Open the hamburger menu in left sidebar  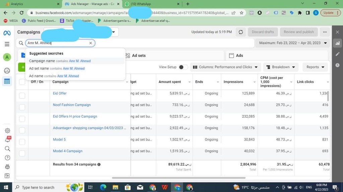(7, 44)
